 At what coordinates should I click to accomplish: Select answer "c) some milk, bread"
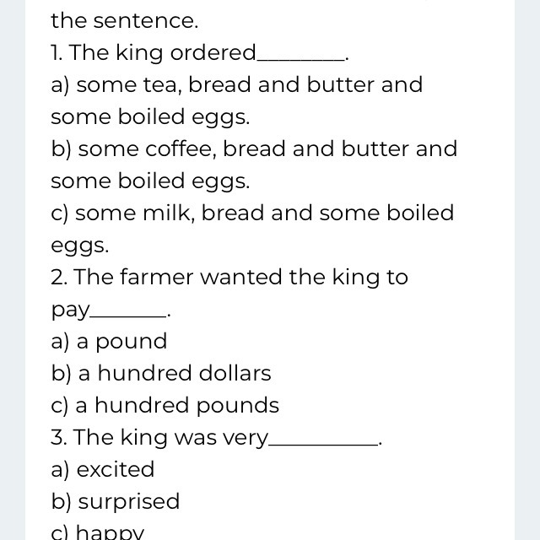(251, 213)
